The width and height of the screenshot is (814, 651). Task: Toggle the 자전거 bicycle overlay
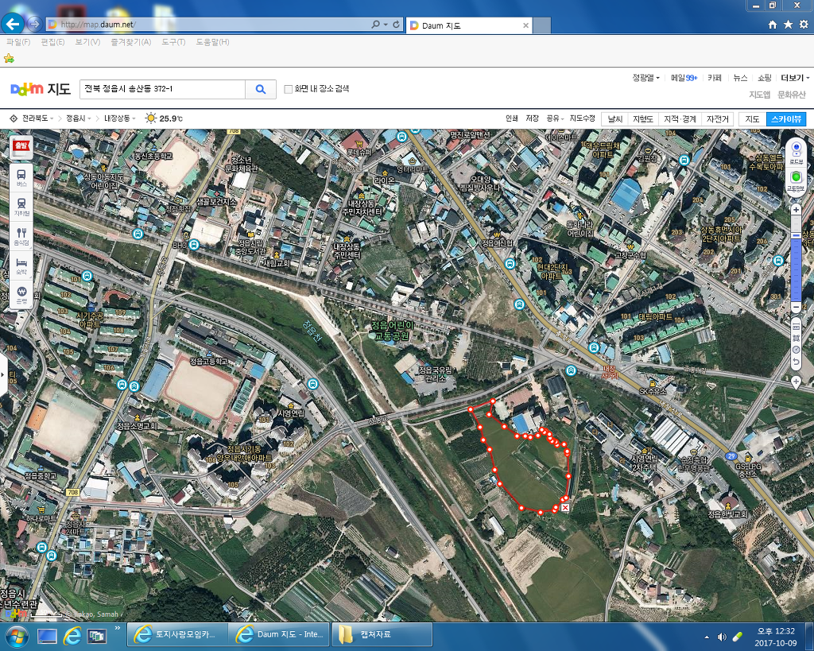click(x=718, y=119)
